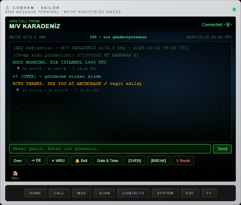
Task: Click the Connected status text
Action: (x=212, y=25)
